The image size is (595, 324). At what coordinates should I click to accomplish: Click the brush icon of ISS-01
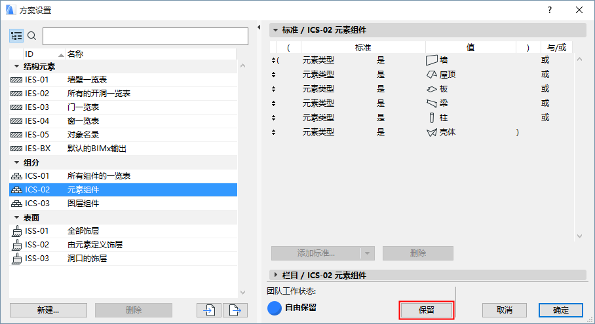pos(16,231)
